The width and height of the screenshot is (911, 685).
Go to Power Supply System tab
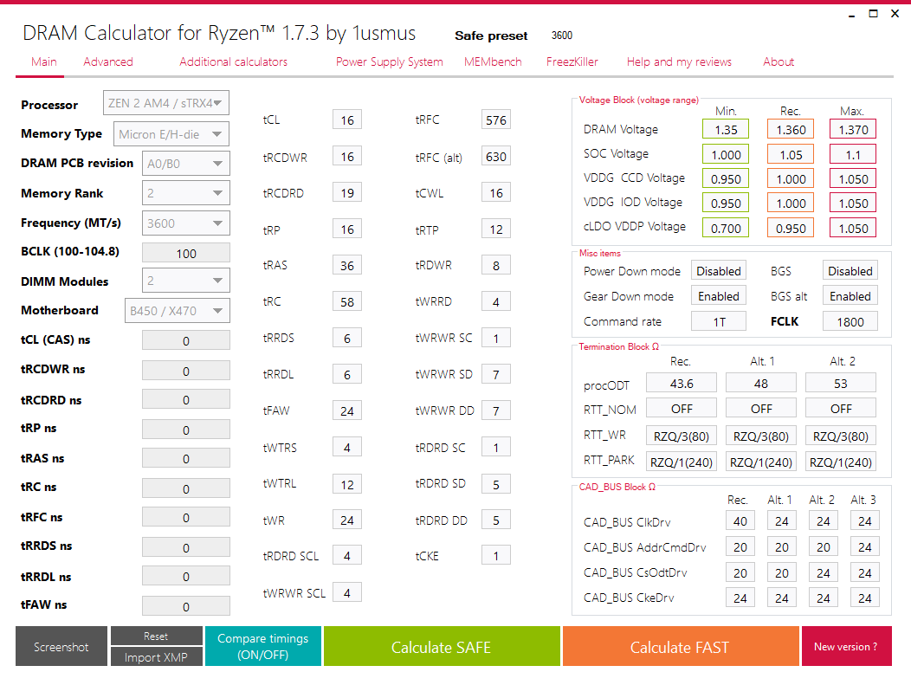pyautogui.click(x=390, y=61)
